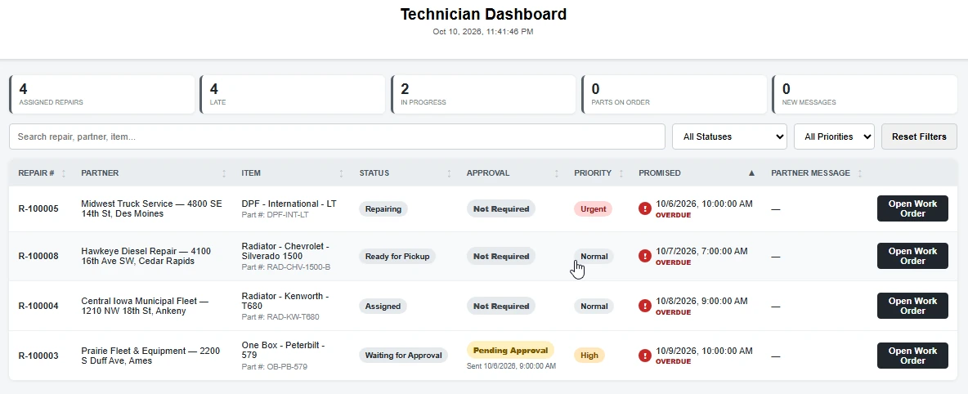Open the All Priorities filter dropdown
The image size is (968, 394).
point(834,137)
